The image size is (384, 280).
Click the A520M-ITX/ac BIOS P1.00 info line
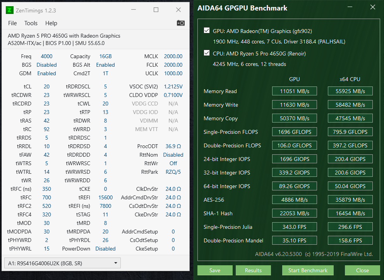click(x=56, y=43)
